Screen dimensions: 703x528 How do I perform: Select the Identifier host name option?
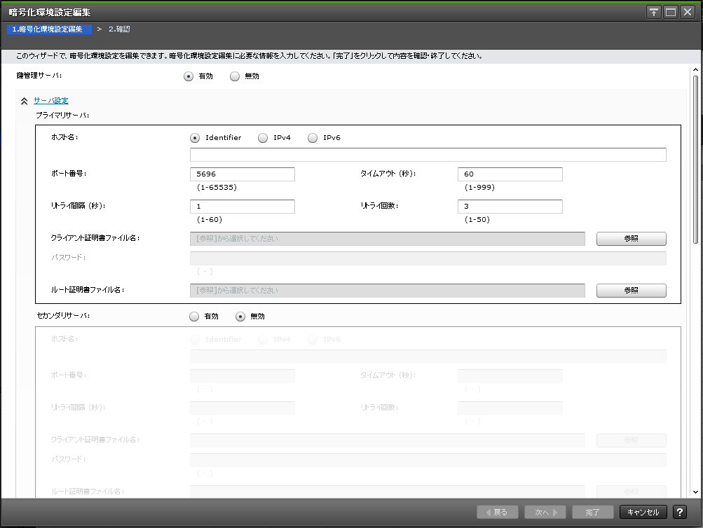click(195, 138)
